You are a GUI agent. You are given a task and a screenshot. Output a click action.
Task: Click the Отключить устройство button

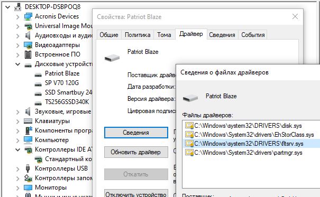(136, 193)
